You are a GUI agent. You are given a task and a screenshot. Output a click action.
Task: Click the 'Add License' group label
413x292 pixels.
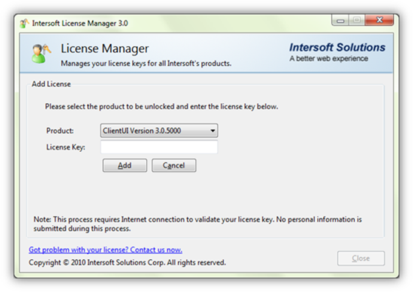point(51,84)
